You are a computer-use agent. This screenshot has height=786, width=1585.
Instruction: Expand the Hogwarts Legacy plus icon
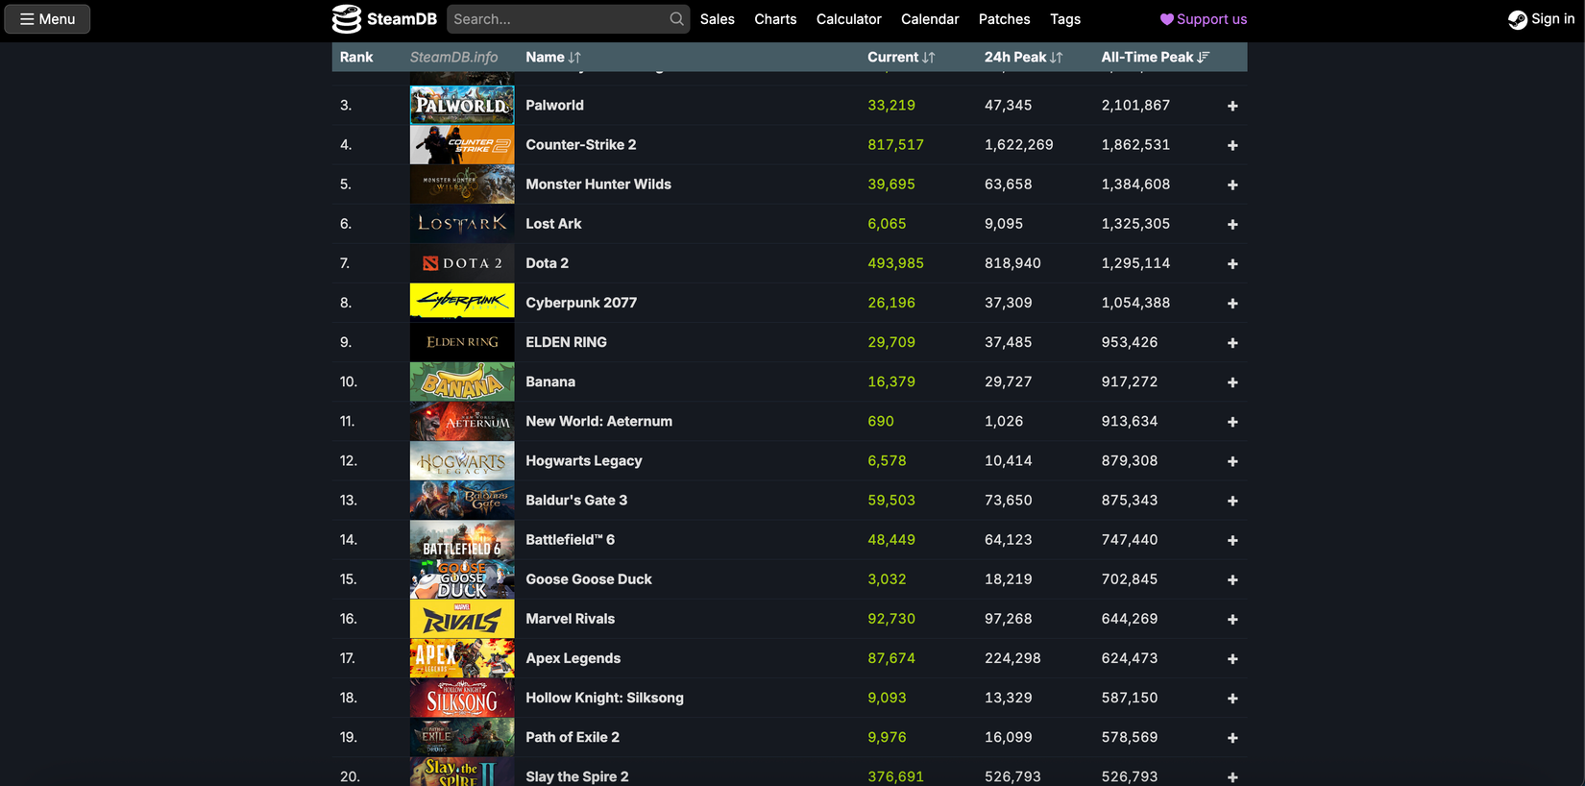coord(1232,461)
